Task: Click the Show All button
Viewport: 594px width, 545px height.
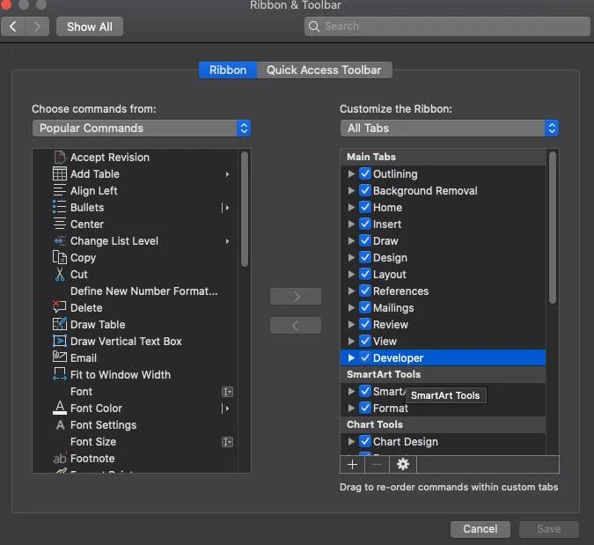Action: (x=90, y=26)
